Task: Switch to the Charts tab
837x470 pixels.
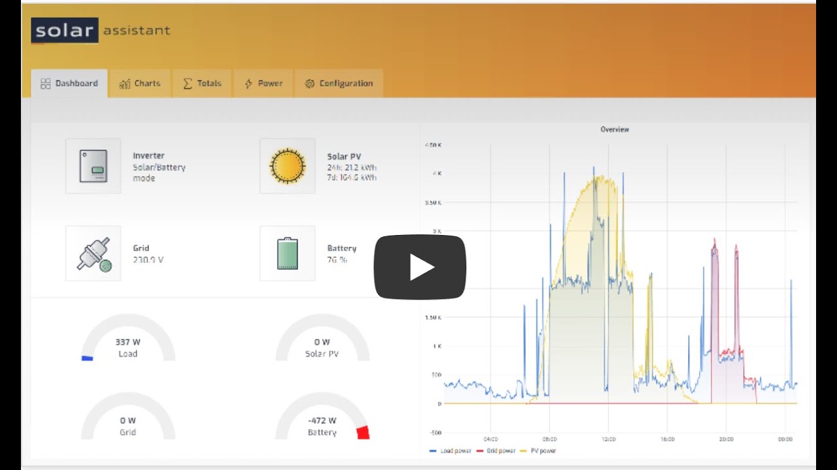Action: 140,84
